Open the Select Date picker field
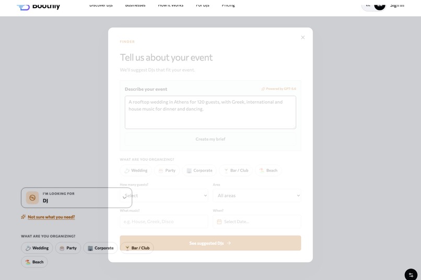The image size is (421, 280). 256,222
